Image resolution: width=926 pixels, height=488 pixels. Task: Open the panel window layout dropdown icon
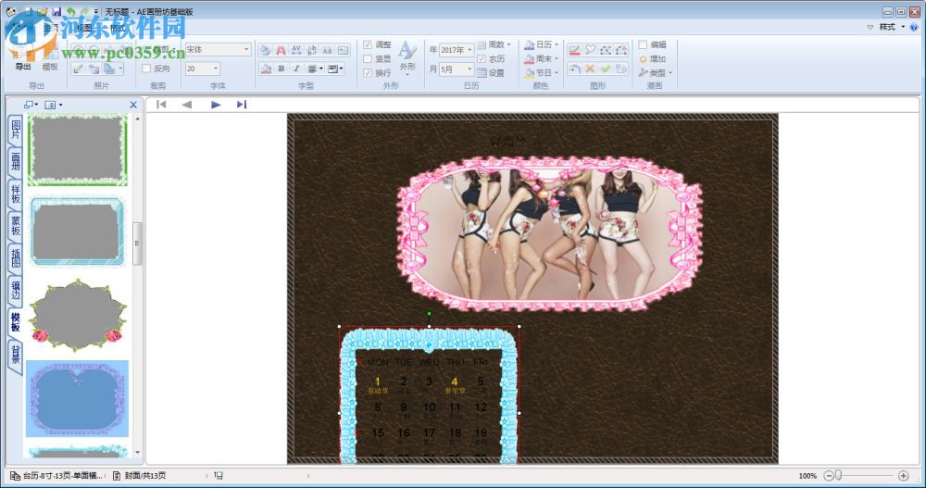31,105
